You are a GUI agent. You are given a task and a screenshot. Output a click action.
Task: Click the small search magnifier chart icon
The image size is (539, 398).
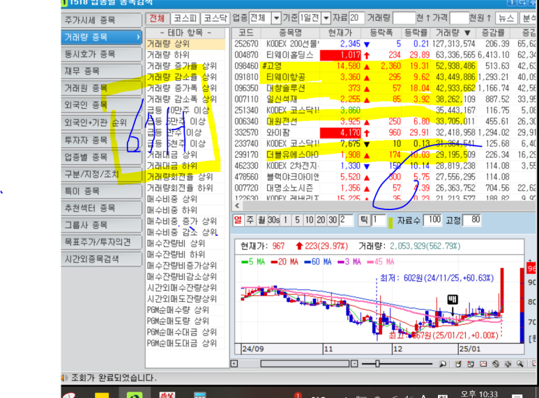(x=520, y=364)
